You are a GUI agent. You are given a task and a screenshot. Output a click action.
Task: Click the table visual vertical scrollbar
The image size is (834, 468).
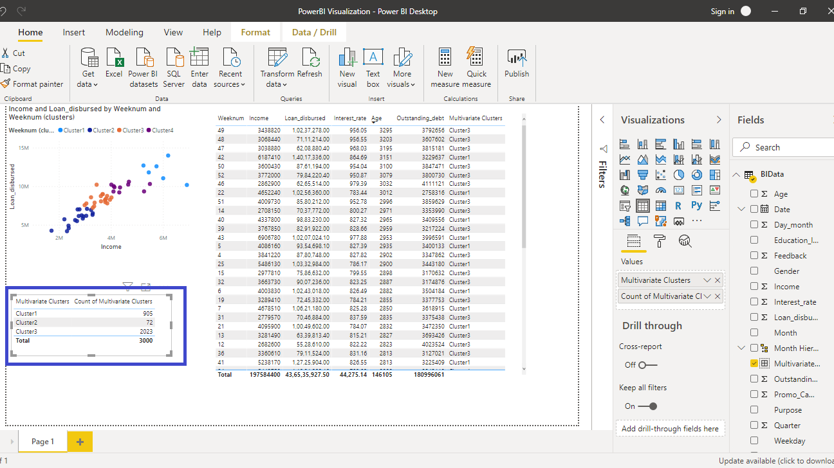524,186
